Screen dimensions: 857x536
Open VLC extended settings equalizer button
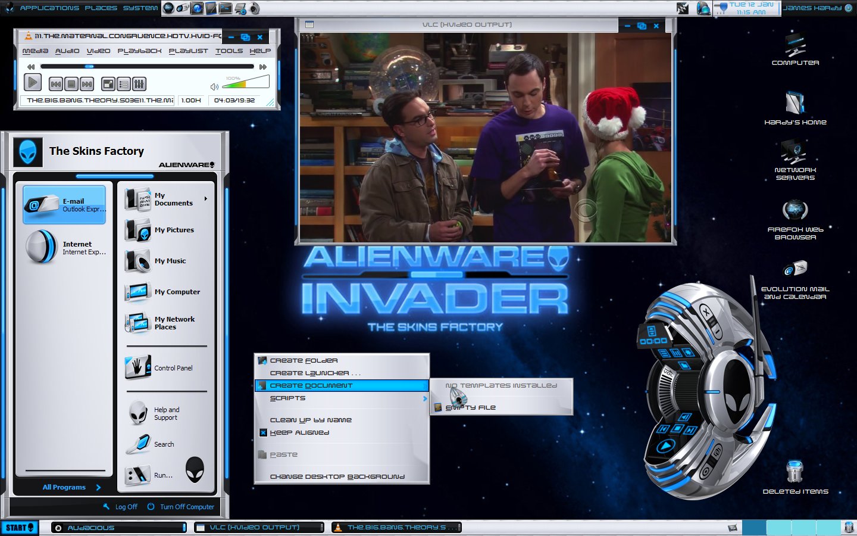(x=139, y=84)
